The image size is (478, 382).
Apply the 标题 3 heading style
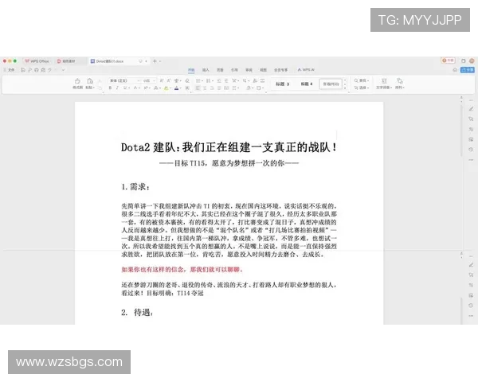coord(282,84)
